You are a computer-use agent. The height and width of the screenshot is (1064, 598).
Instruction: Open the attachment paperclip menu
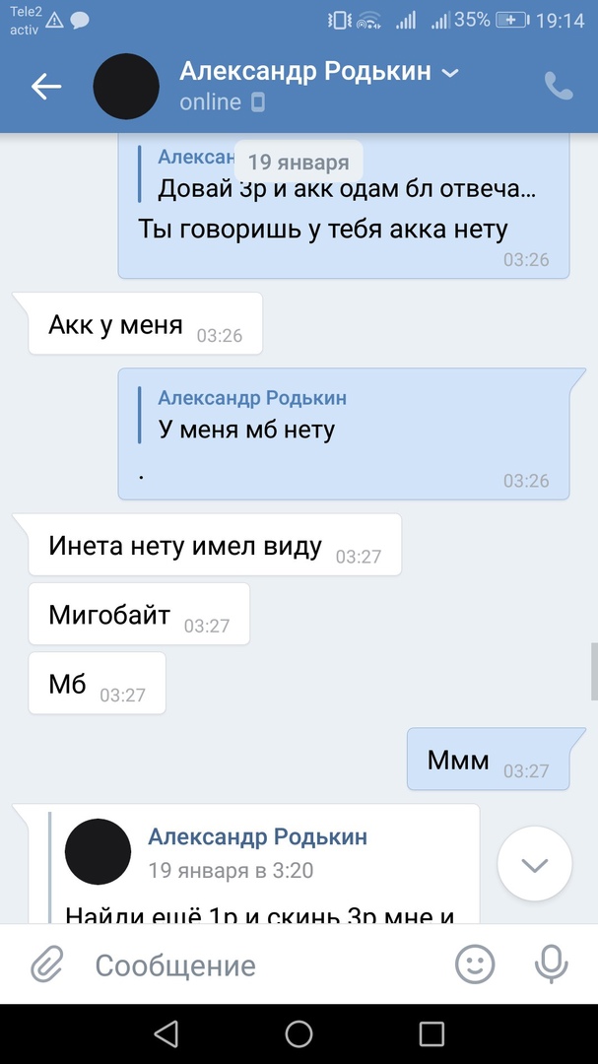(47, 964)
